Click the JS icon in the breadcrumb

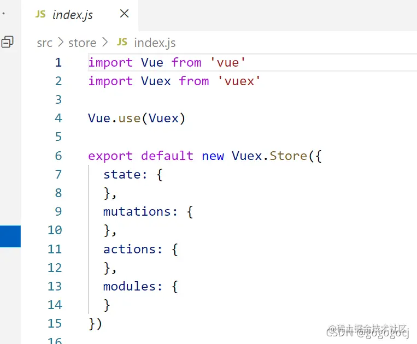(x=122, y=42)
